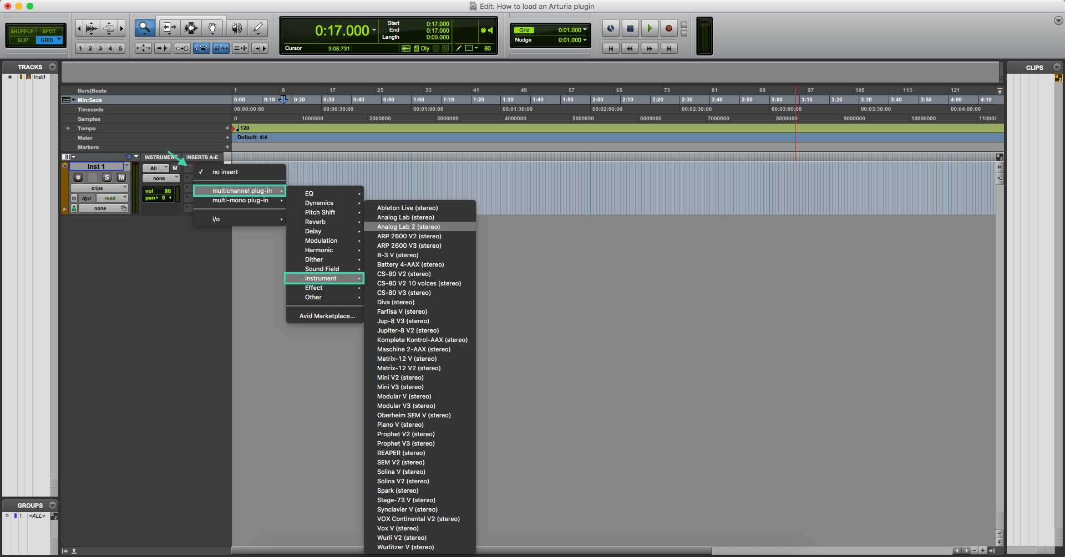This screenshot has height=557, width=1065.
Task: Select Analog Lab 2 (stereo) plug-in
Action: point(420,227)
